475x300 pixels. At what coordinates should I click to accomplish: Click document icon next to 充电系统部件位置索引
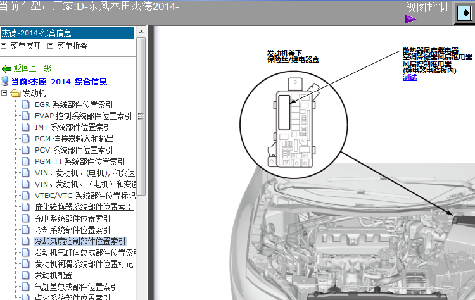[x=26, y=218]
